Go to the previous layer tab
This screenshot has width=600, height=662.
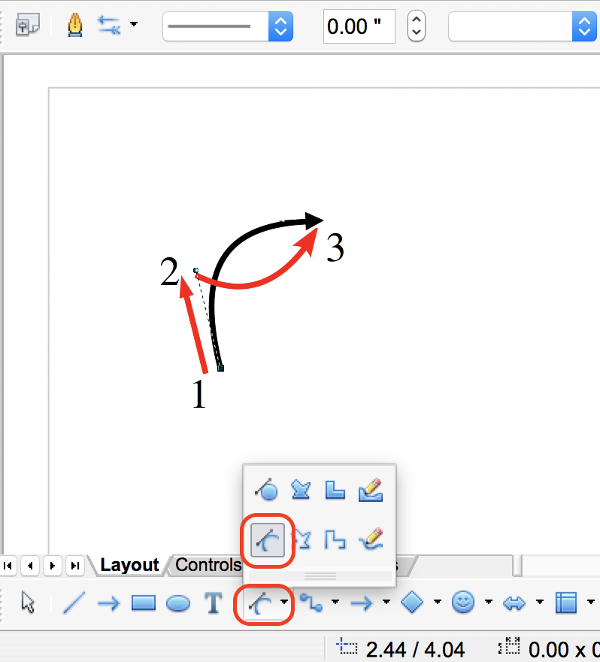tap(30, 565)
